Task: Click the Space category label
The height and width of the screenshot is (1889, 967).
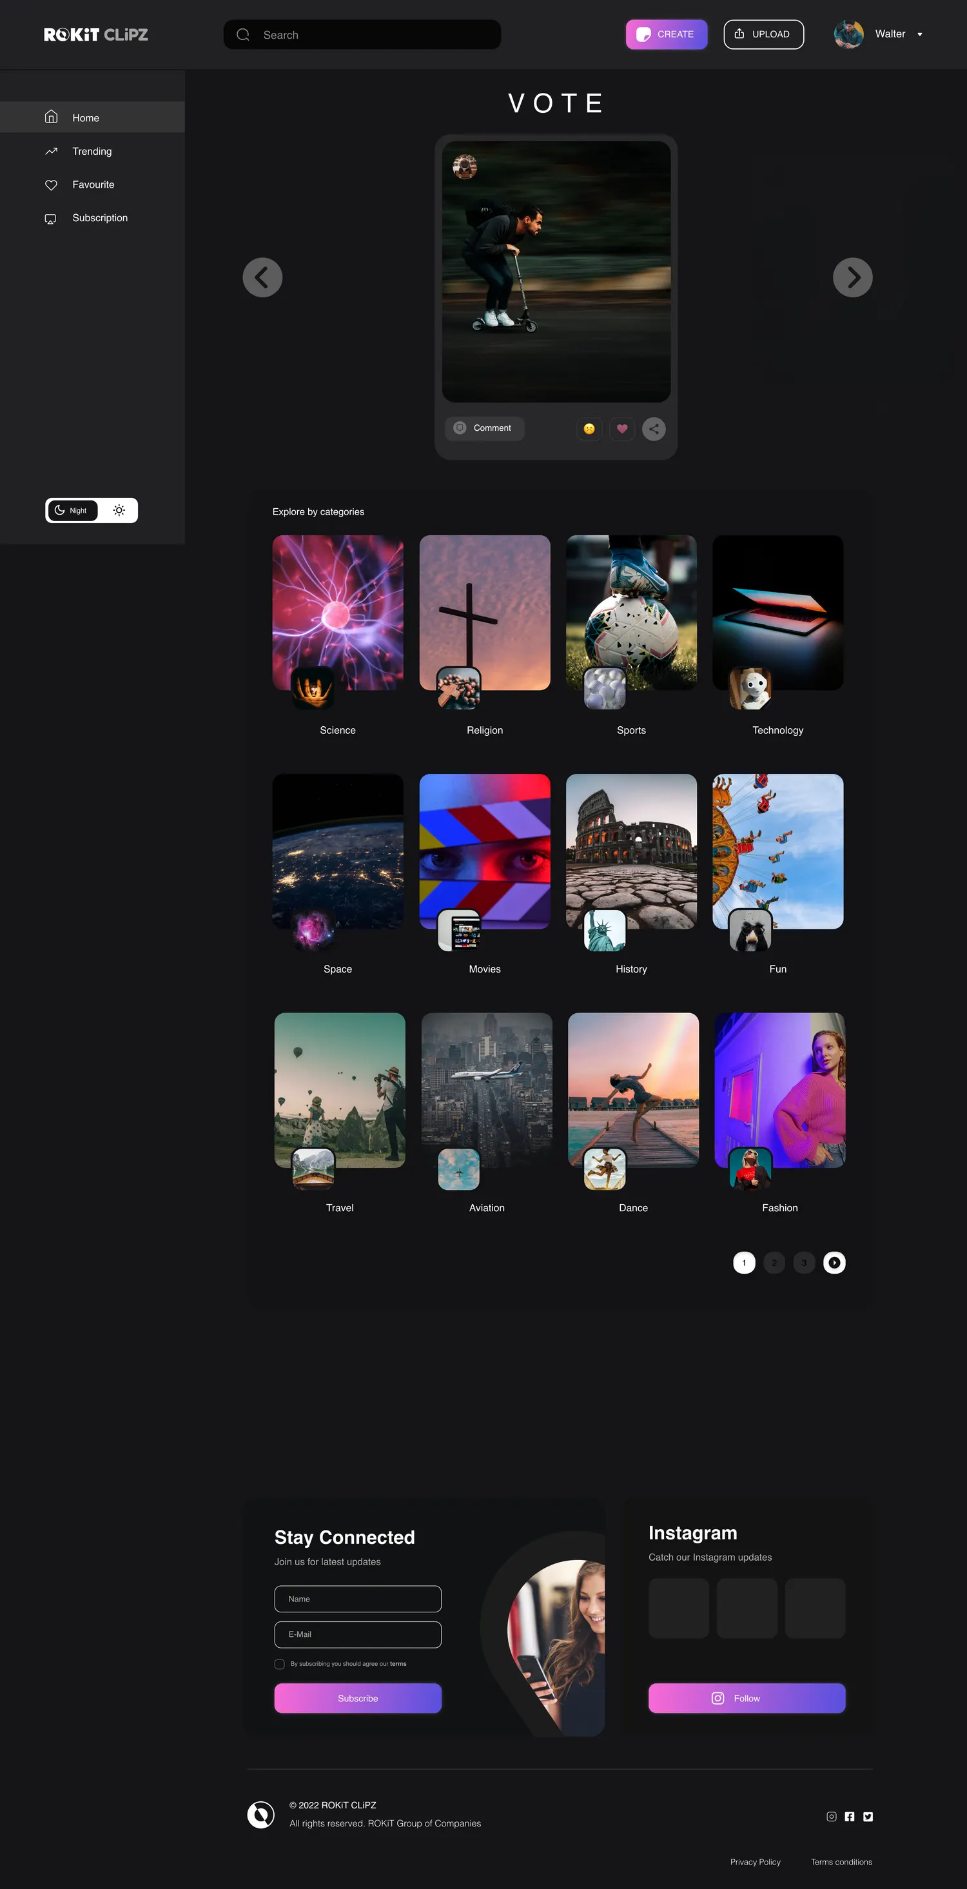Action: coord(338,969)
